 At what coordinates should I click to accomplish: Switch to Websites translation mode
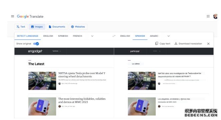pyautogui.click(x=78, y=27)
